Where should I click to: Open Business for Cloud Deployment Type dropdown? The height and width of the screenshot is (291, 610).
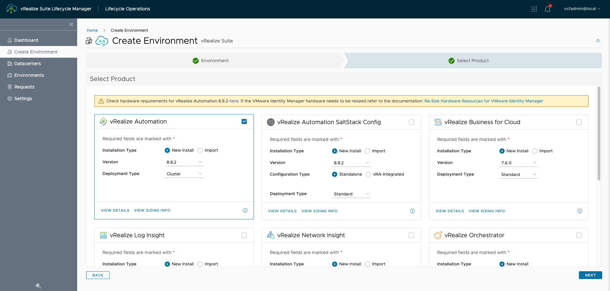(x=519, y=174)
